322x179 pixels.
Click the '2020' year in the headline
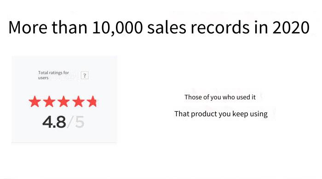(291, 27)
